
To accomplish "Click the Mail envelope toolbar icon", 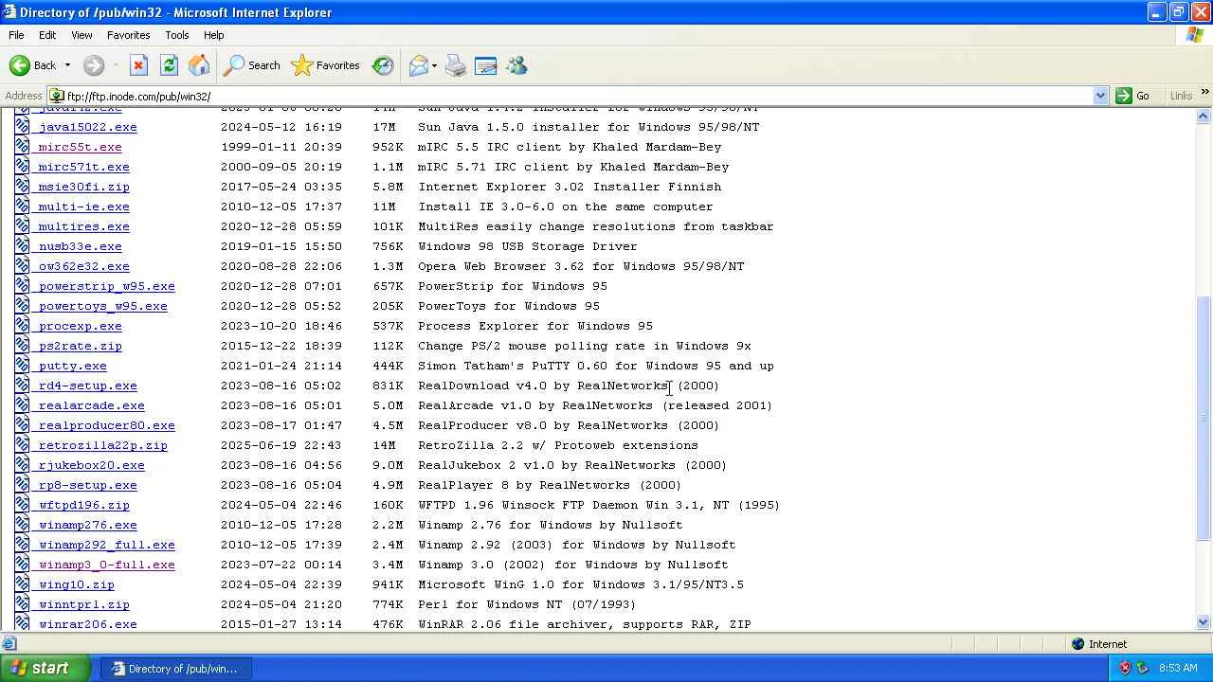I will click(418, 65).
